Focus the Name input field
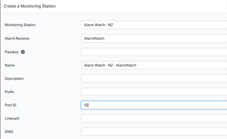The height and width of the screenshot is (139, 227). click(x=154, y=65)
